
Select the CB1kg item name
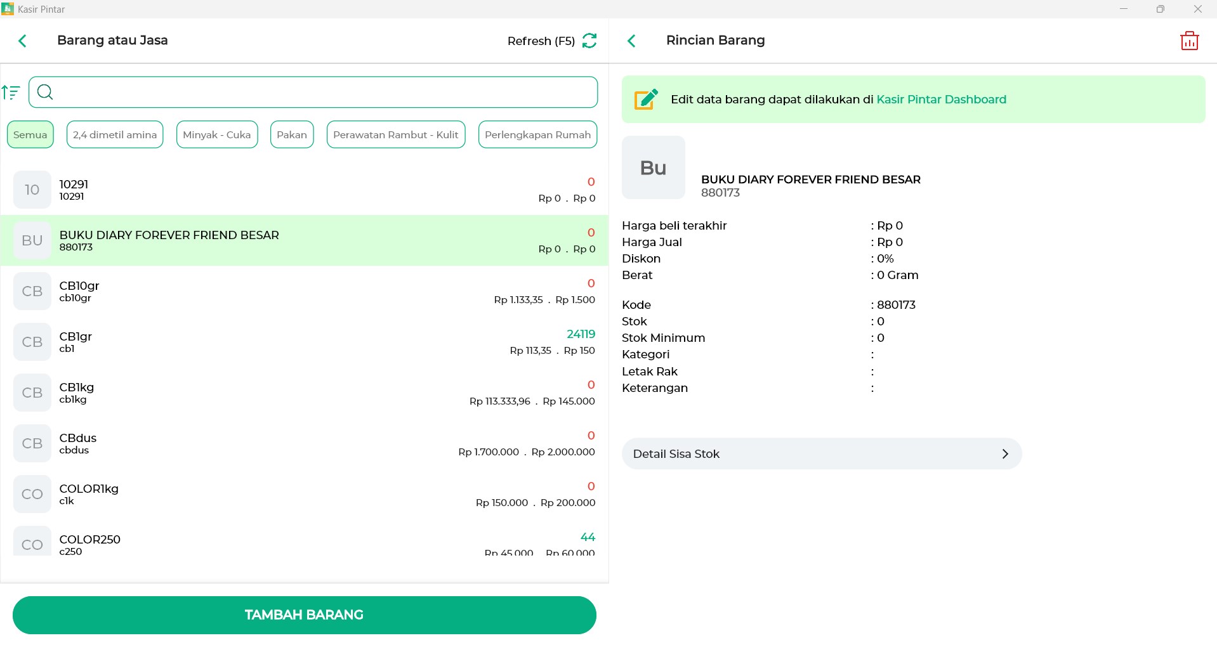click(77, 387)
